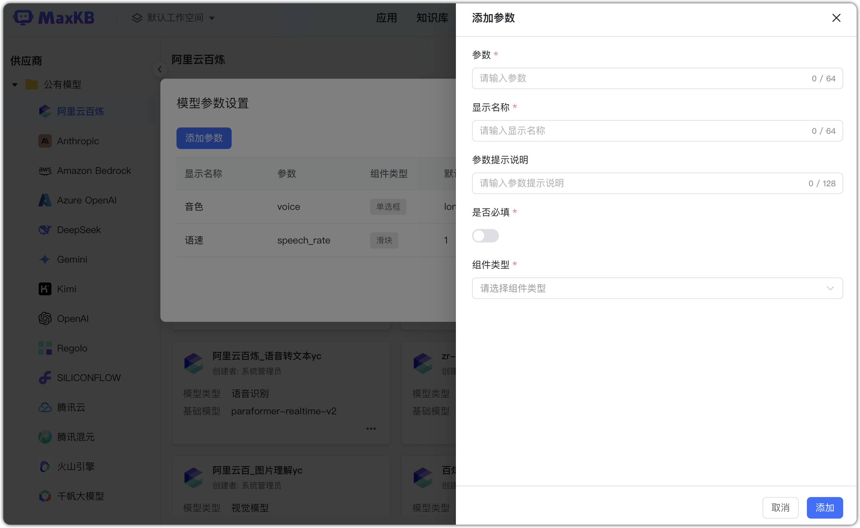Focus the 请输入参数 input field
The width and height of the screenshot is (860, 528).
click(657, 78)
